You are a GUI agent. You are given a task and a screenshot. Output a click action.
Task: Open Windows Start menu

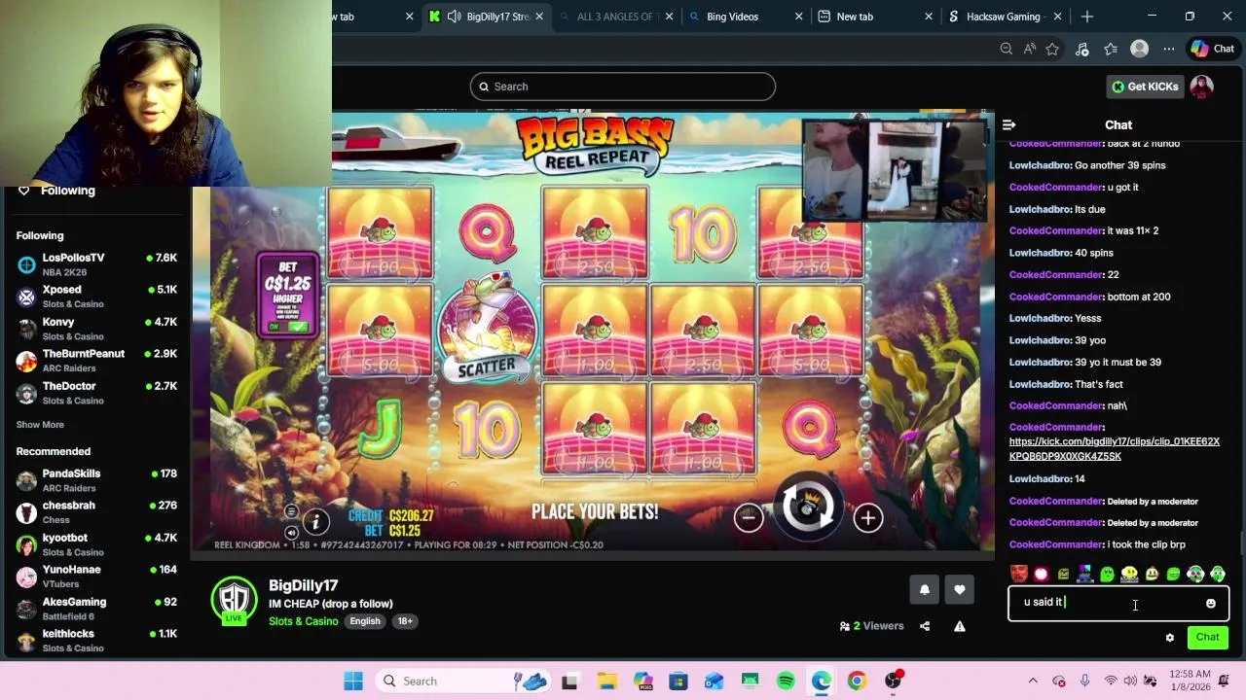tap(352, 681)
